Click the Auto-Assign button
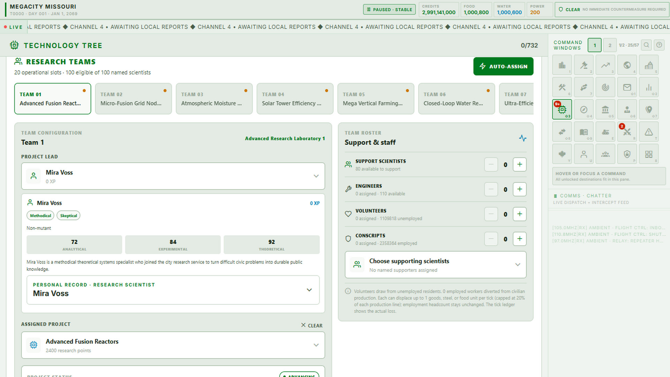This screenshot has height=377, width=670. click(503, 66)
